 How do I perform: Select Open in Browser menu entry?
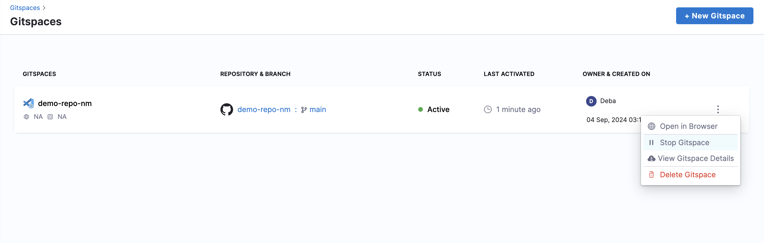690,126
